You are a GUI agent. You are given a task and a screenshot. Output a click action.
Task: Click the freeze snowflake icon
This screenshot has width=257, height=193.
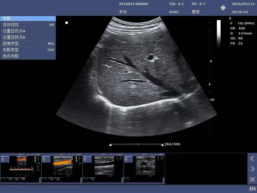223,8
